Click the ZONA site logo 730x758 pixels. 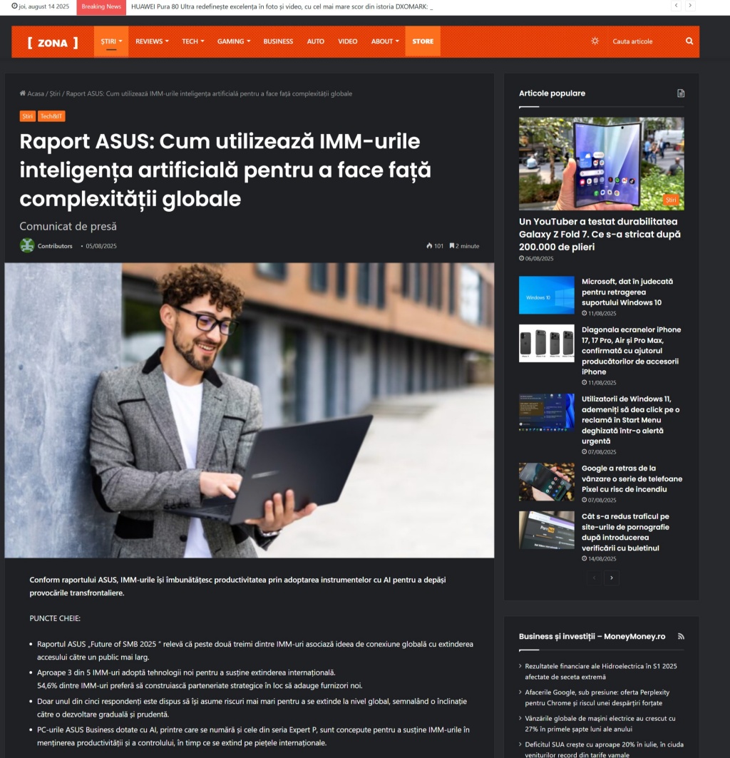53,43
